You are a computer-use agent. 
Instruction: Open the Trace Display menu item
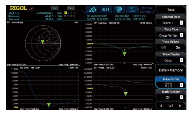click(x=171, y=57)
